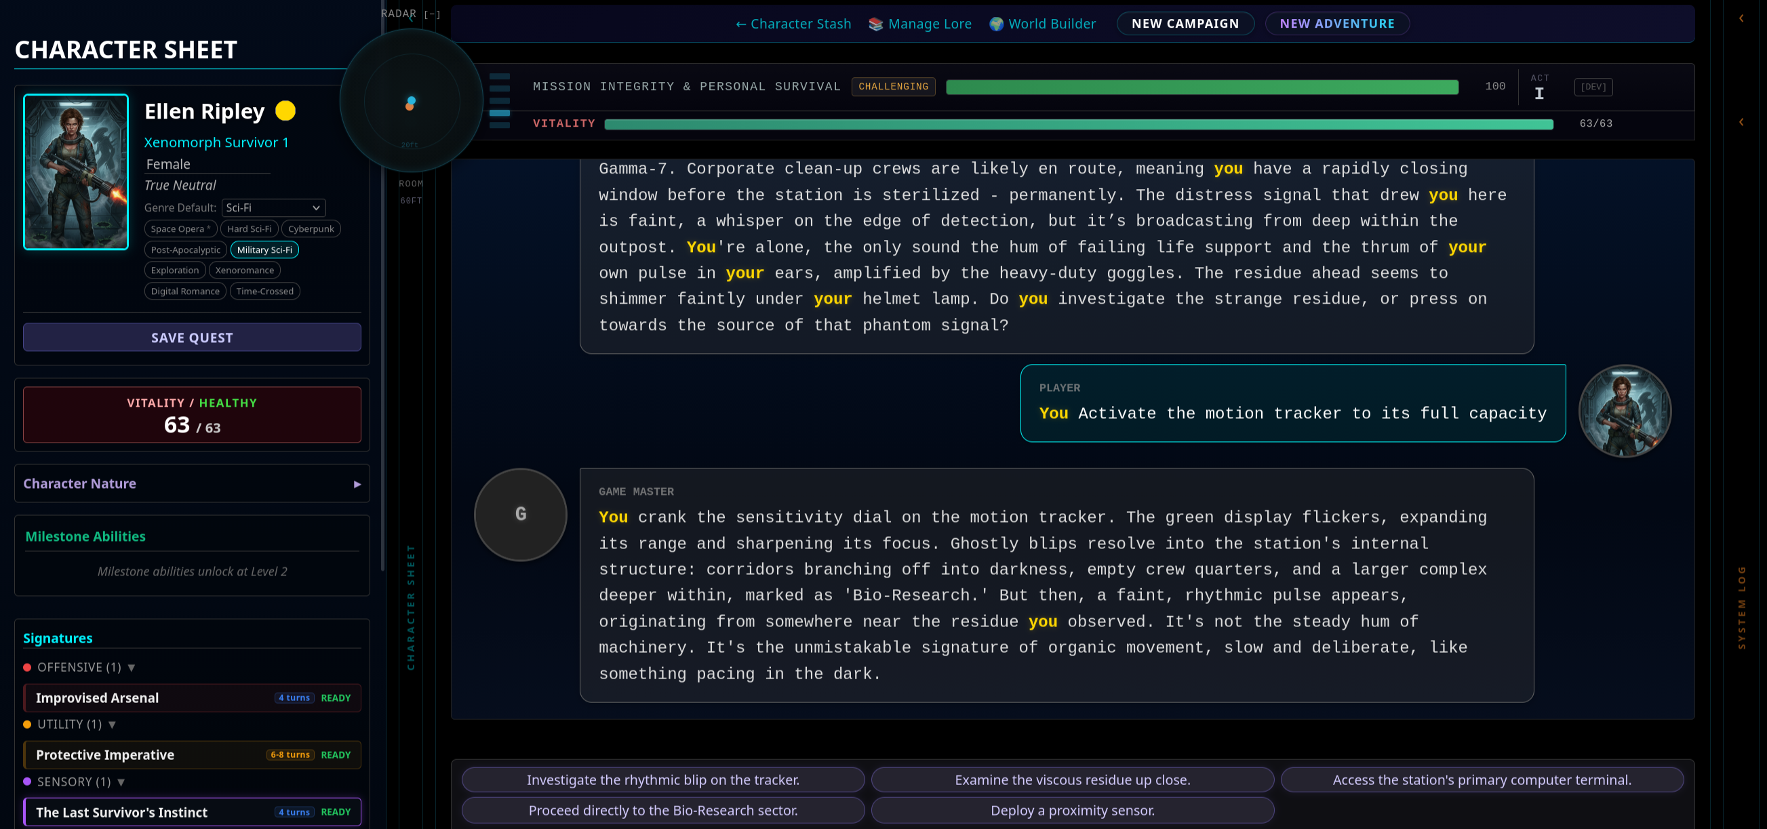Toggle the Military Sci-Fi genre tag
1767x829 pixels.
coord(264,249)
